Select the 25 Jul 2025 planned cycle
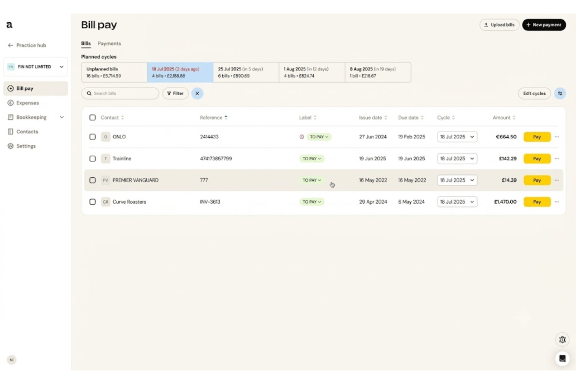Screen dimensions: 576x384 pyautogui.click(x=246, y=72)
